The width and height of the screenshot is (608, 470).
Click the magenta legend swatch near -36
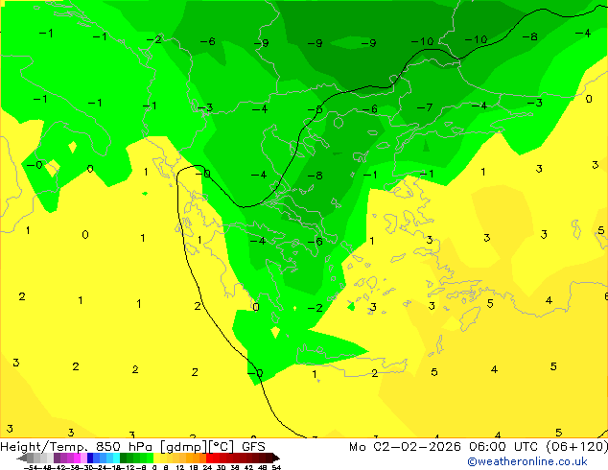[77, 458]
